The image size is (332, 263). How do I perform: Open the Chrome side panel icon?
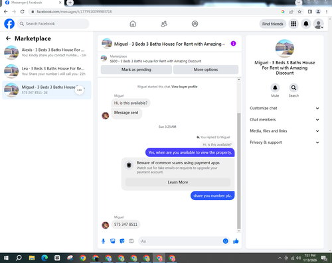click(x=310, y=12)
